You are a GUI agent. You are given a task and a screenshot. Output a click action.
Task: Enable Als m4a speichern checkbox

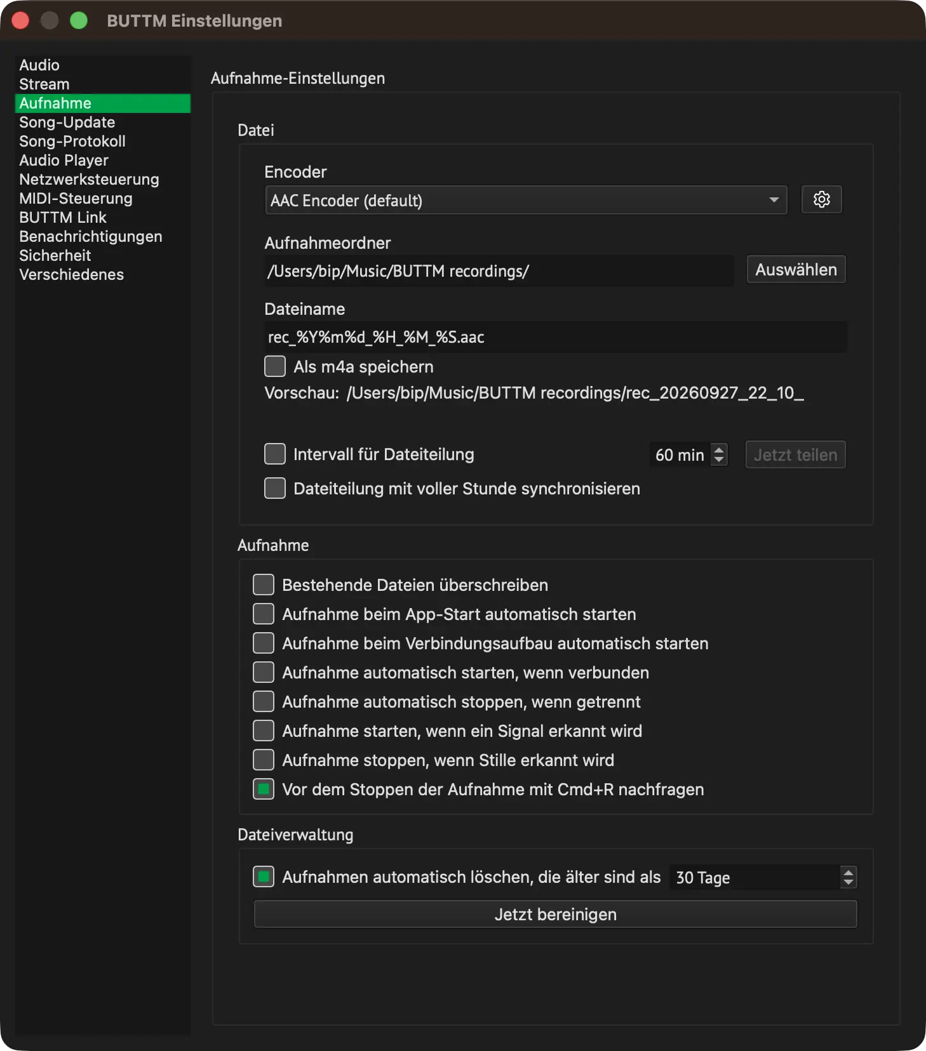[275, 366]
